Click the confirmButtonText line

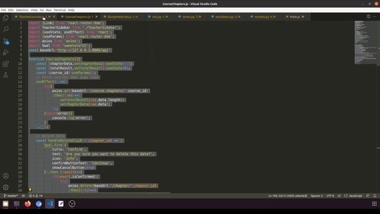pos(83,163)
